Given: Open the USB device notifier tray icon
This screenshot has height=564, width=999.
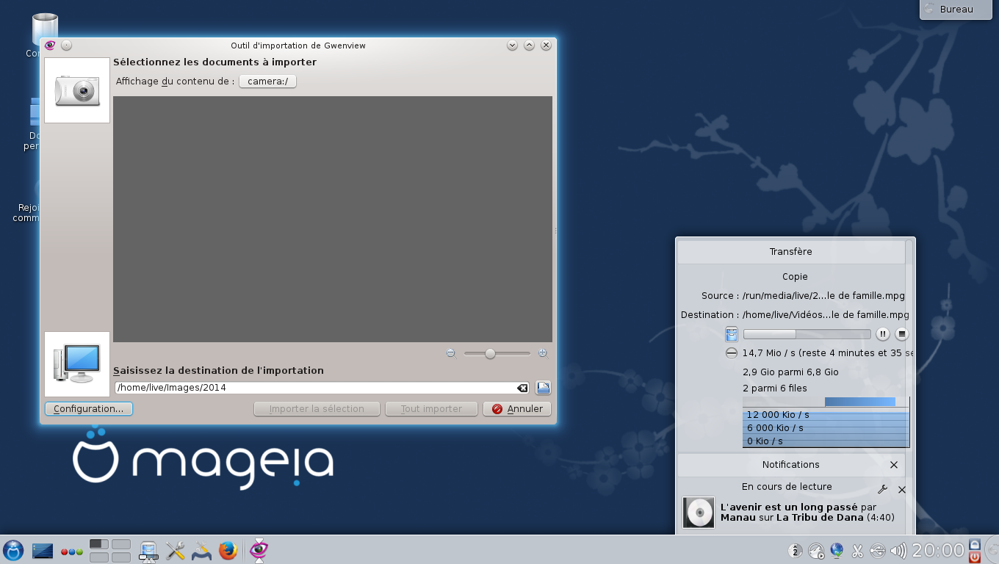Looking at the screenshot, I should click(x=877, y=551).
